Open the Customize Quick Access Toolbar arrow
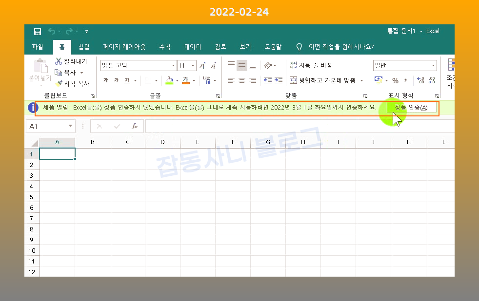Viewport: 479px width, 301px height. (x=86, y=31)
